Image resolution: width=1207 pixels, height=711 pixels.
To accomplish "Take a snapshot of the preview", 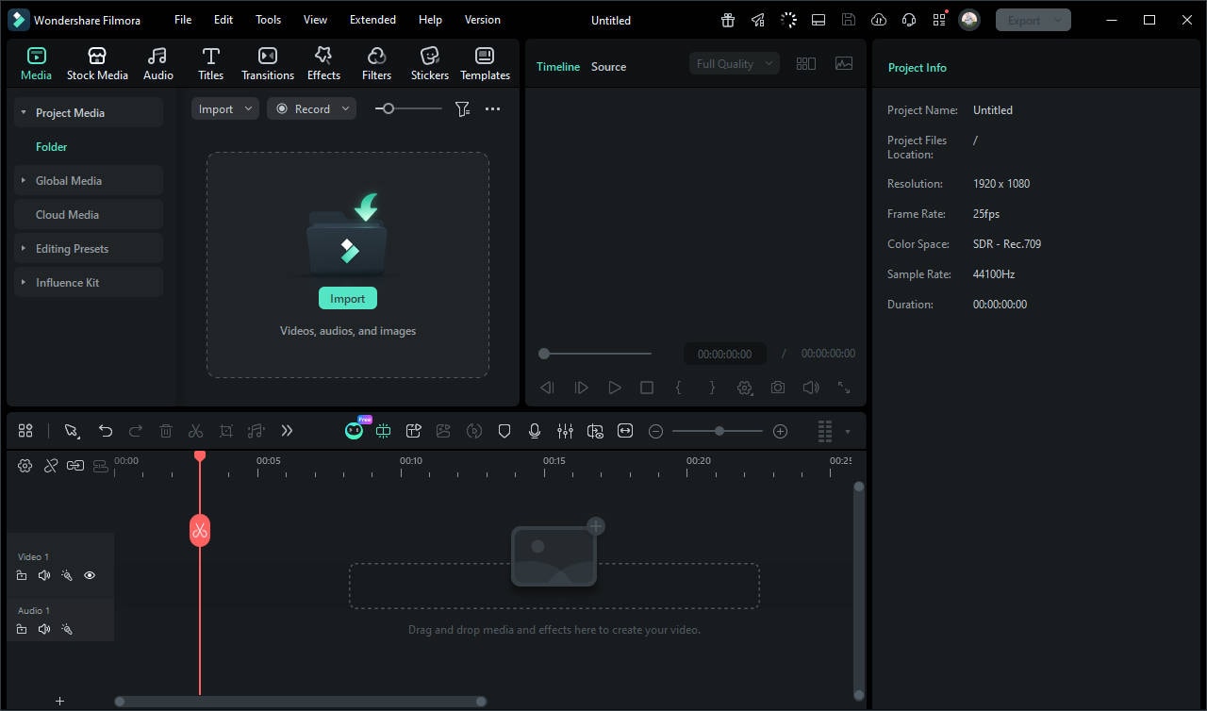I will point(777,387).
